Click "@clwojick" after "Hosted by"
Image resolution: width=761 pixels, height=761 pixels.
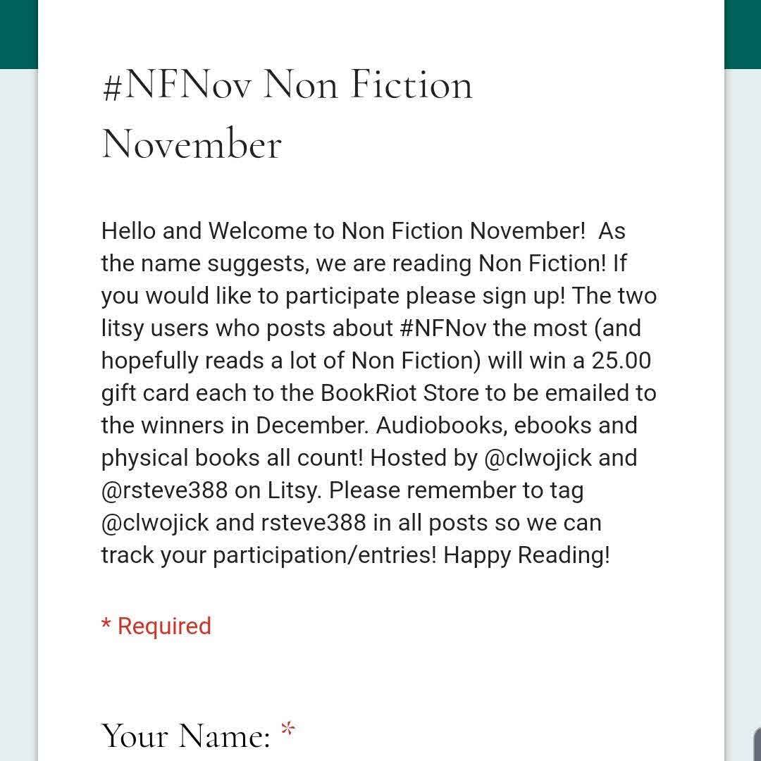point(539,458)
